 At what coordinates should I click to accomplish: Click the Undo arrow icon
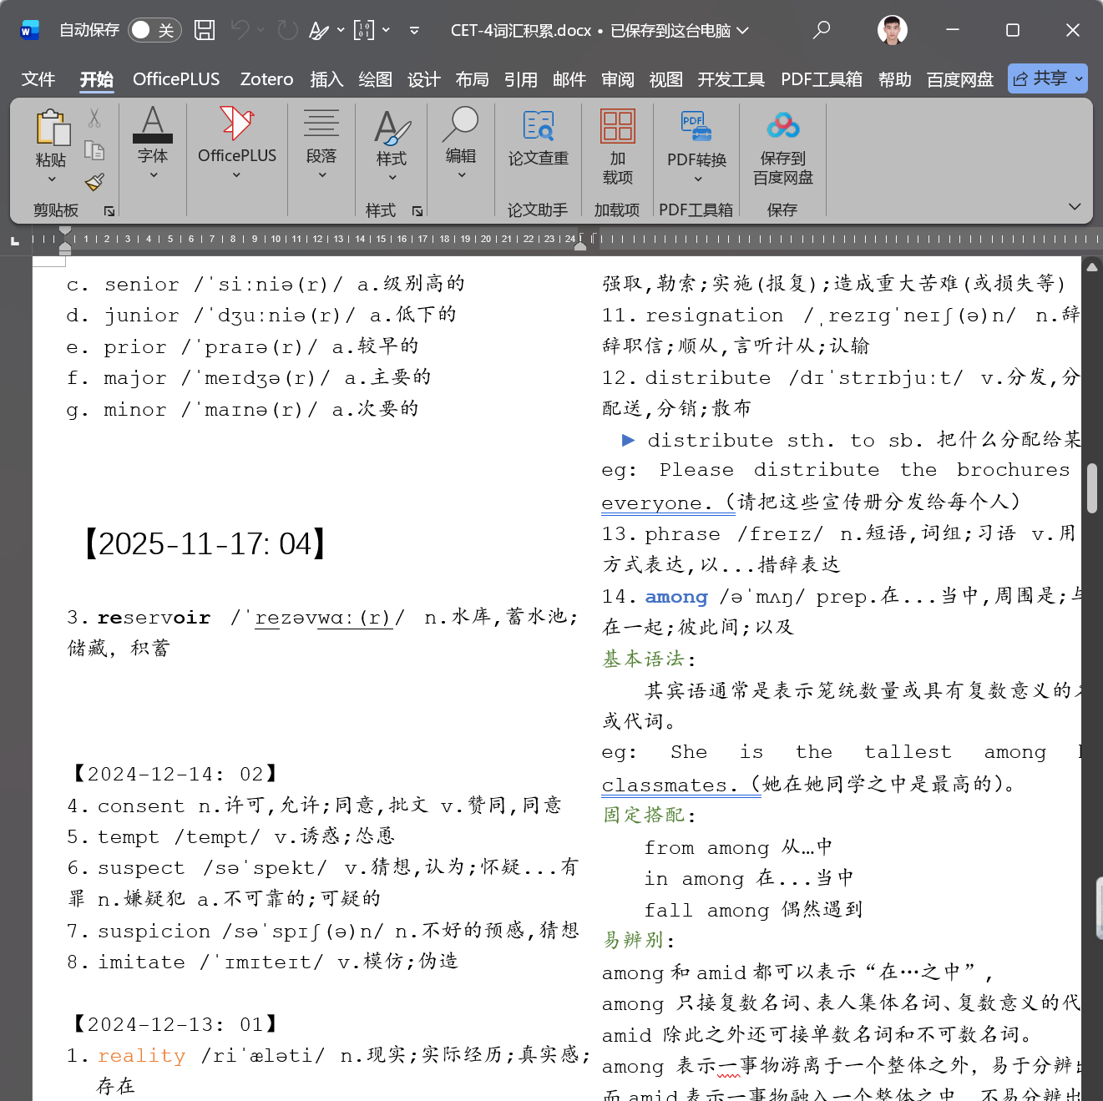tap(240, 30)
